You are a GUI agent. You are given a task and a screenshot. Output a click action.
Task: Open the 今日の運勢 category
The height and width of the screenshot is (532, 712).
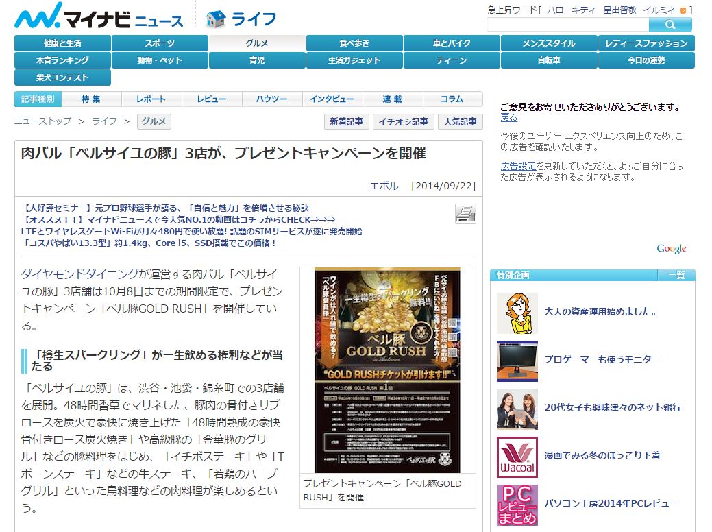646,60
